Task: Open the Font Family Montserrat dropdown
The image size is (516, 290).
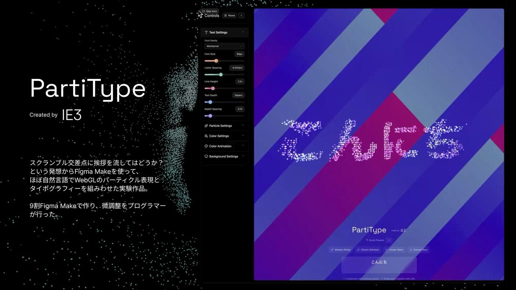Action: (224, 46)
